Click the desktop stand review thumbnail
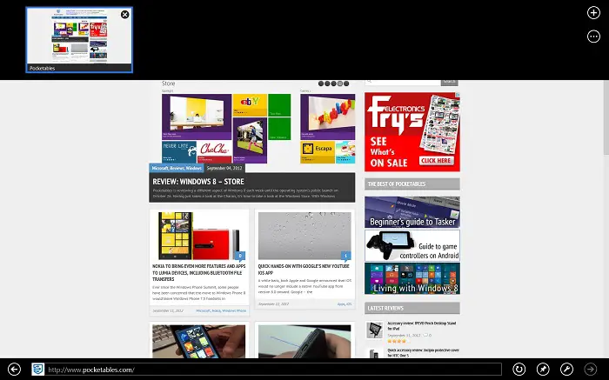This screenshot has width=609, height=380. click(375, 330)
